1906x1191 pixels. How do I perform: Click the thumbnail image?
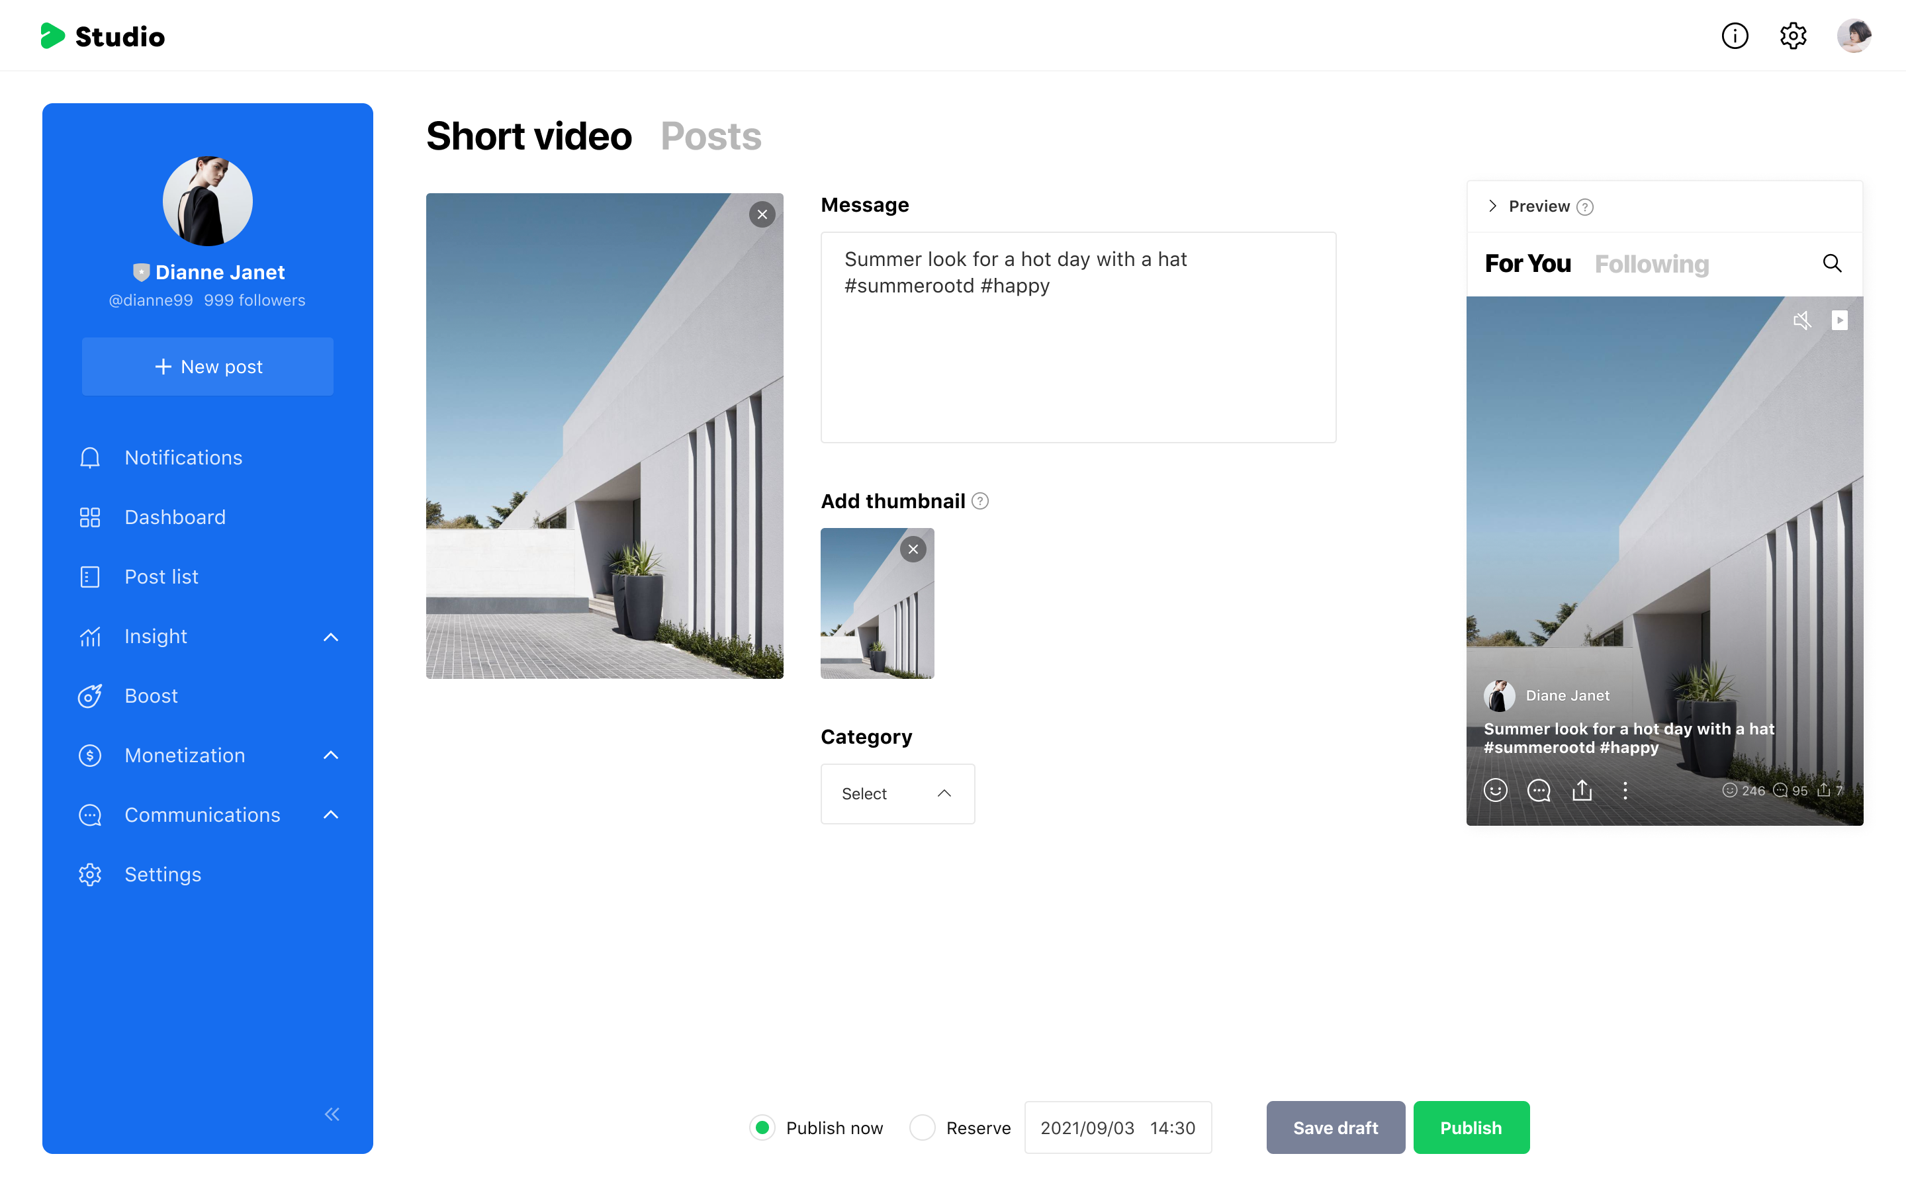point(878,603)
